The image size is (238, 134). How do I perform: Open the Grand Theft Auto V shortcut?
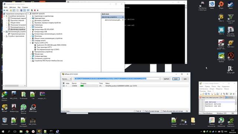(x=231, y=19)
